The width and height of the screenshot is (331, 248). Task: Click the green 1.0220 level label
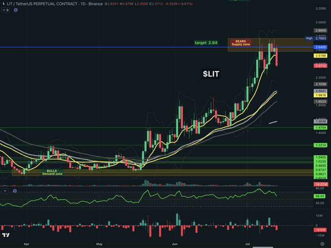320,161
